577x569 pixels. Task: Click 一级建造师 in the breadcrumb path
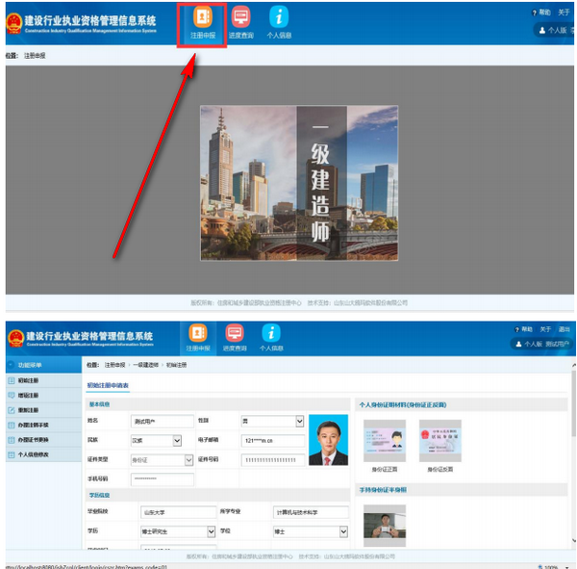(x=146, y=365)
